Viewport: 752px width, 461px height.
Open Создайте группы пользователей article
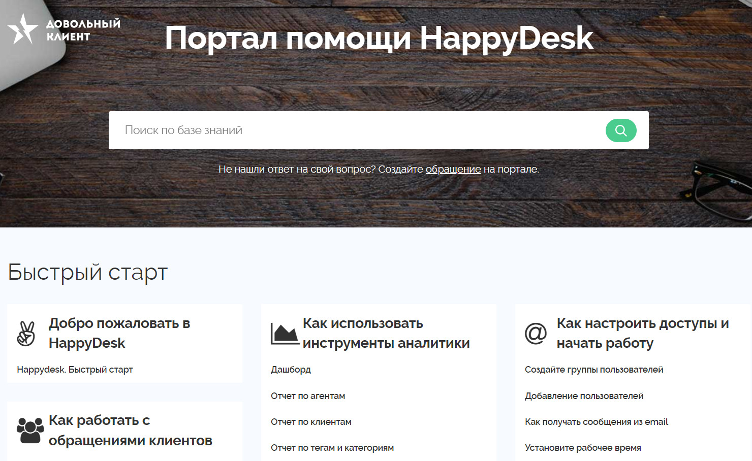click(594, 370)
